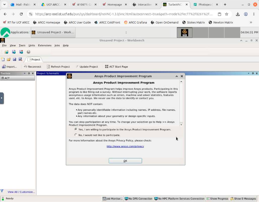Click No HPC Platform Services Connection status
Screen dimensions: 259x202
point(179,198)
